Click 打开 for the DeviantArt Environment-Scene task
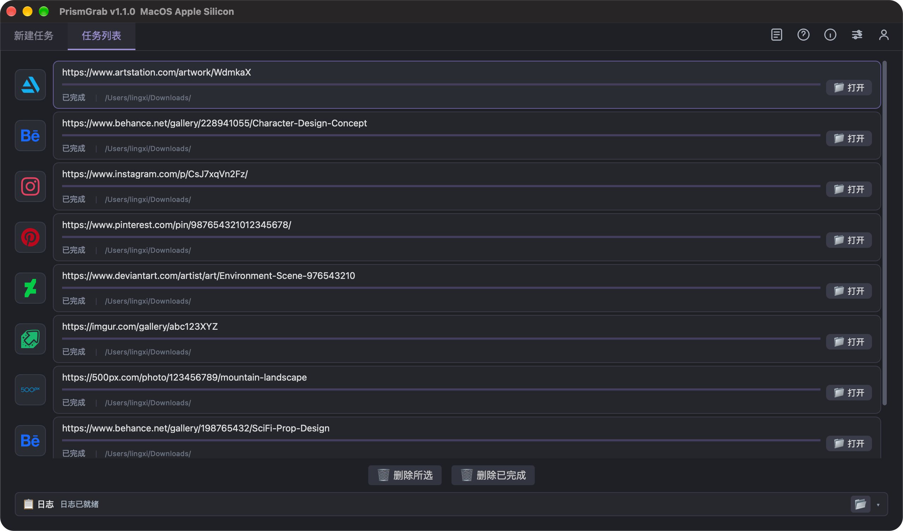The width and height of the screenshot is (903, 531). tap(849, 291)
